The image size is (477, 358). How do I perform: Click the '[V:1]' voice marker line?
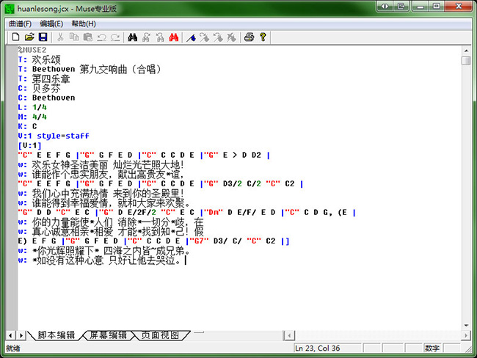click(29, 145)
